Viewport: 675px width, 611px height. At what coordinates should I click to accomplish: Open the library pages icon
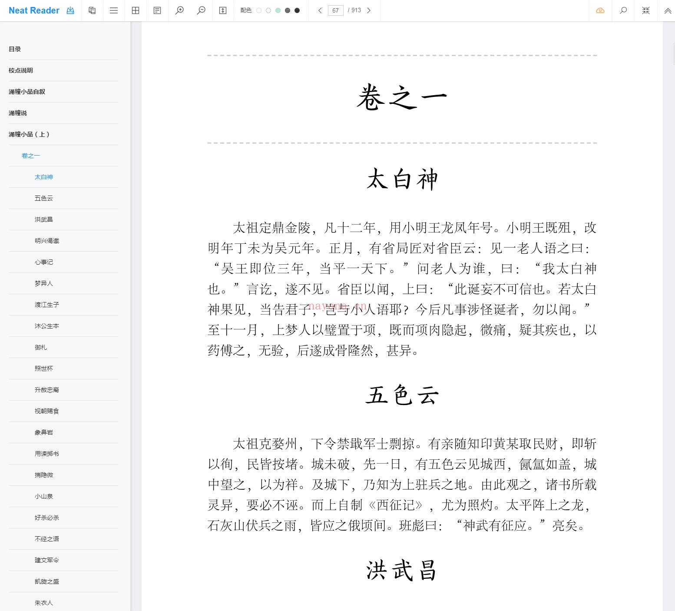(x=92, y=10)
